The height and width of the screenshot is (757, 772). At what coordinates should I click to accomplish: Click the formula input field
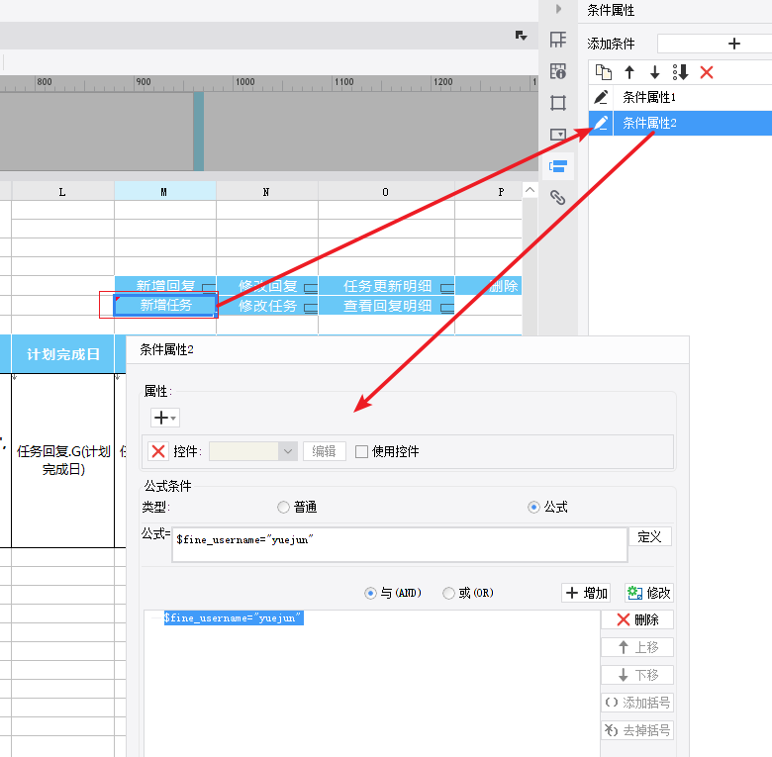pos(399,544)
